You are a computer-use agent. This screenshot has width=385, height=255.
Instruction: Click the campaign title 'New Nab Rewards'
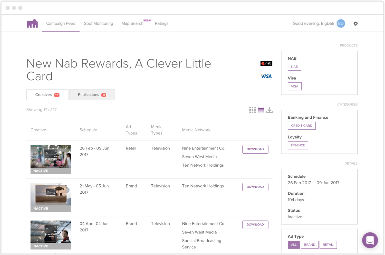click(x=119, y=70)
